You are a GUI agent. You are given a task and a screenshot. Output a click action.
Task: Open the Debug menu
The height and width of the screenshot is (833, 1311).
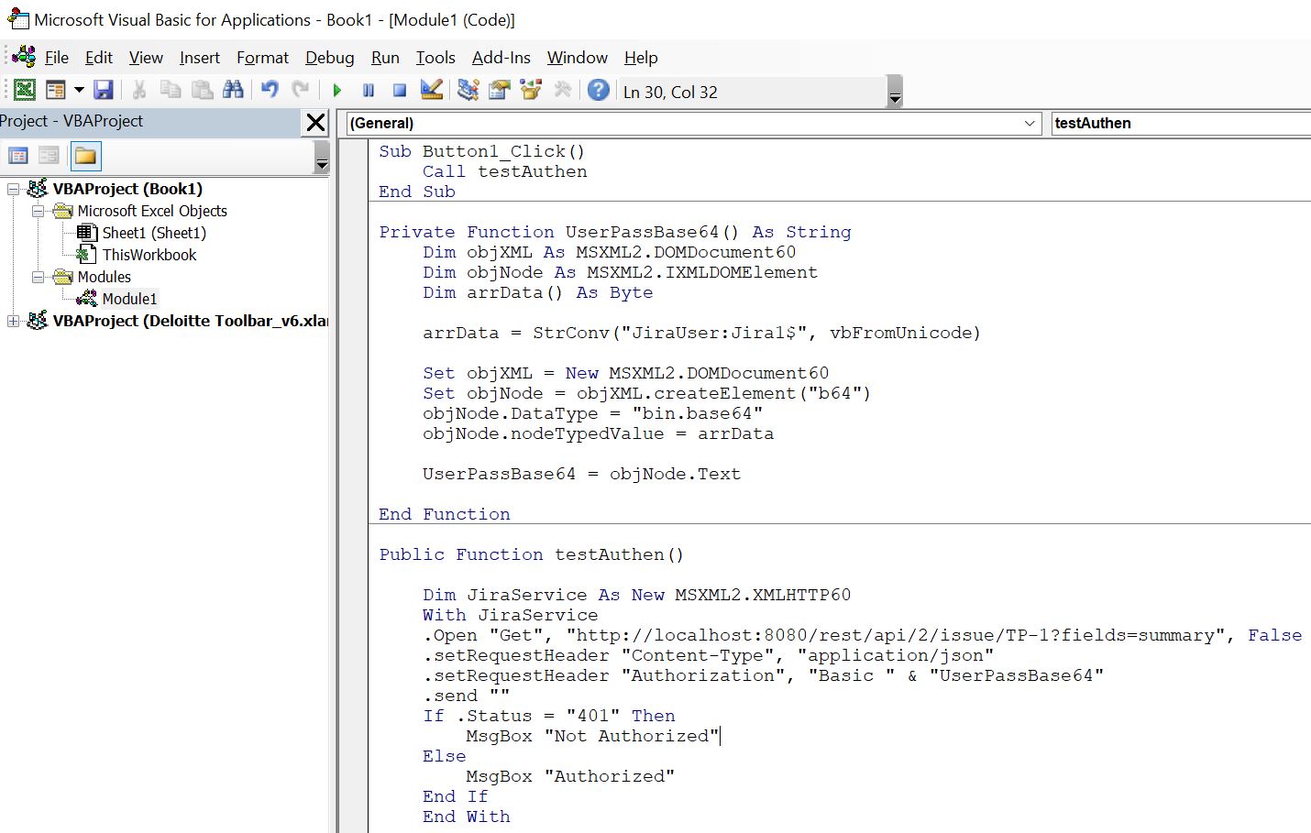329,57
